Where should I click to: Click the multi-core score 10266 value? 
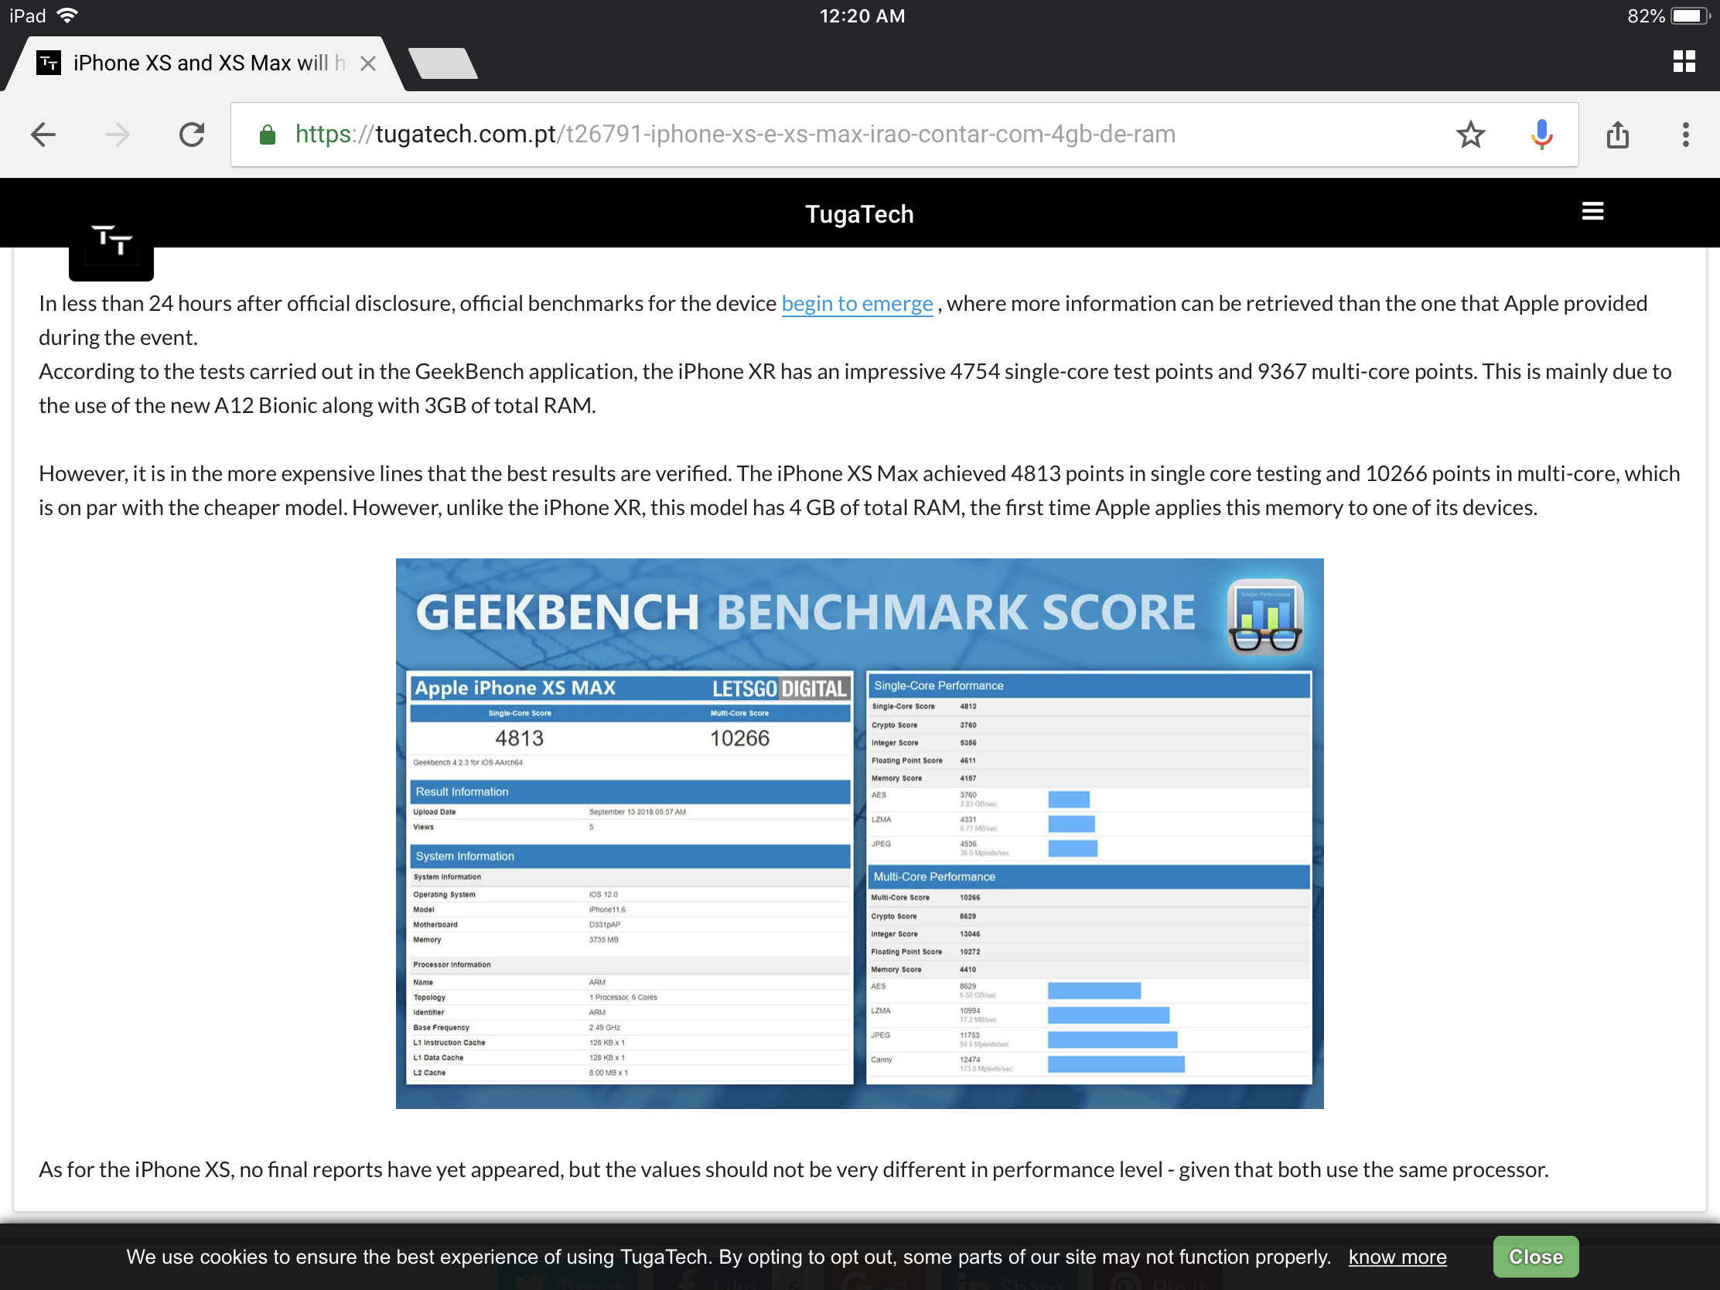[x=739, y=738]
